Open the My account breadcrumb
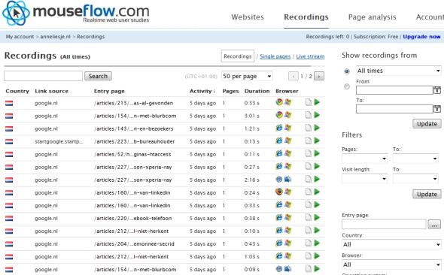The height and width of the screenshot is (275, 444). tap(20, 37)
